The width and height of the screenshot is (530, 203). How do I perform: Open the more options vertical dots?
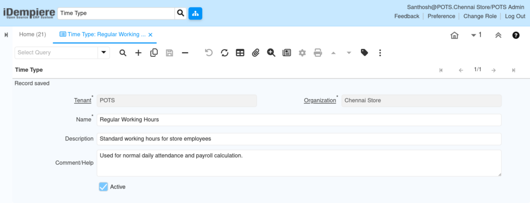380,53
